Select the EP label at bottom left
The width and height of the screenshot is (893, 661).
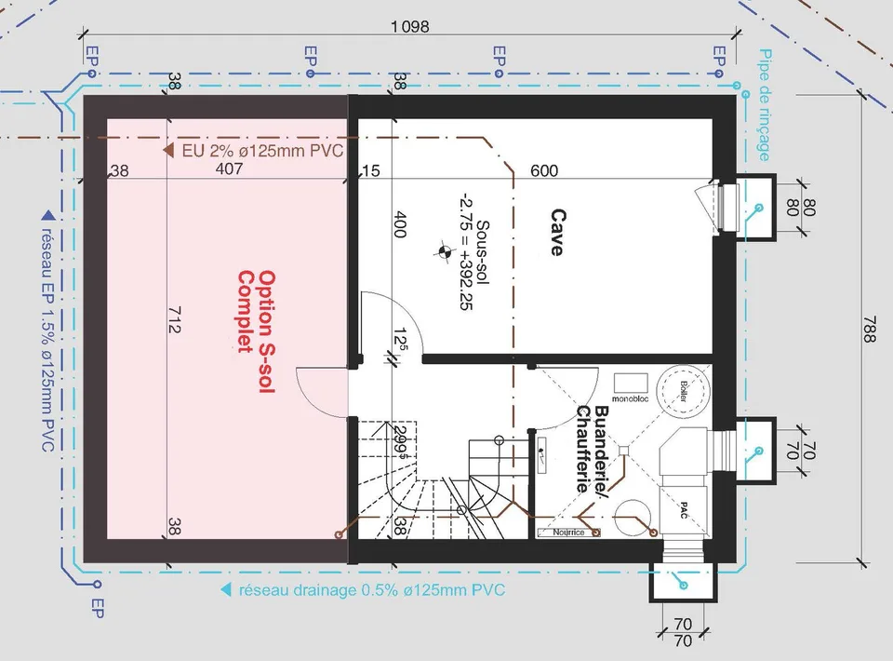tap(98, 608)
